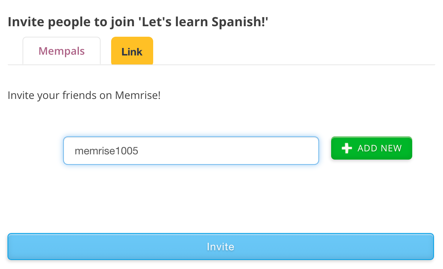Go to Link sharing option
443x269 pixels.
pyautogui.click(x=132, y=51)
